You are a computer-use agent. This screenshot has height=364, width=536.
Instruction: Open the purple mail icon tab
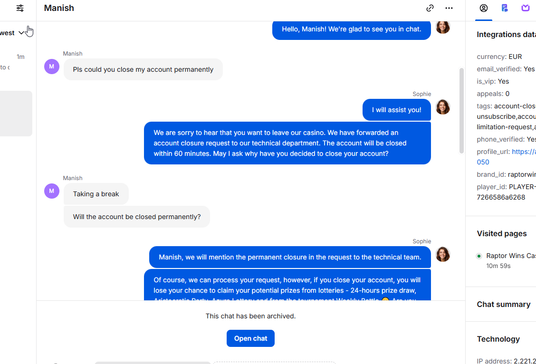tap(526, 8)
